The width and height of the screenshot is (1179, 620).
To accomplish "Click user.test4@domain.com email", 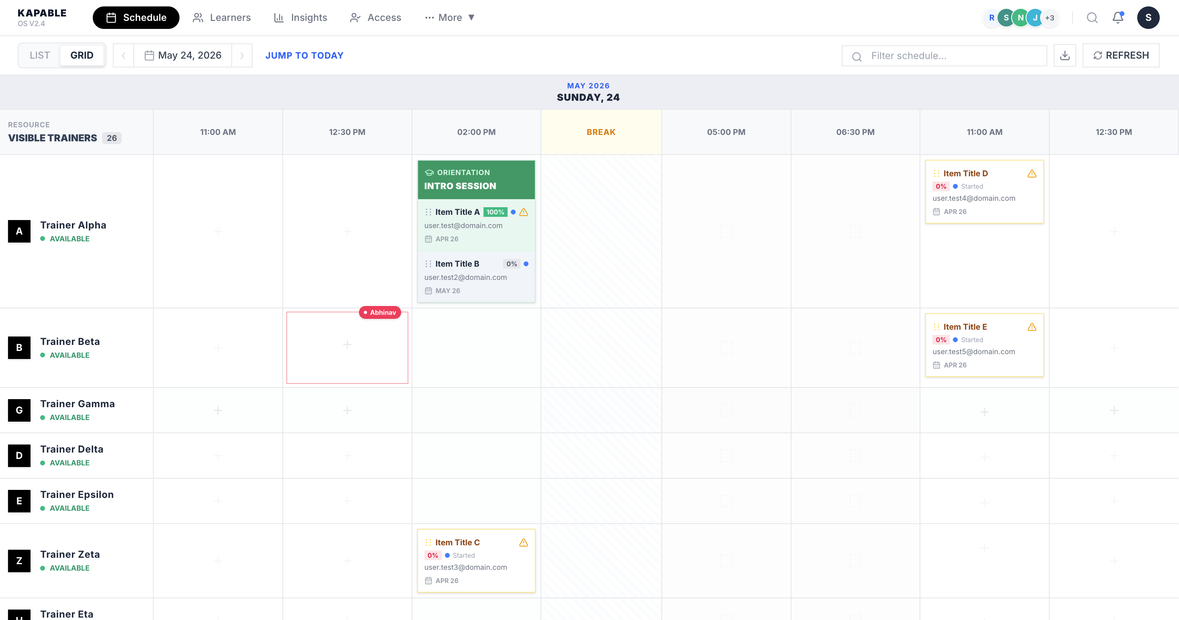I will [973, 198].
